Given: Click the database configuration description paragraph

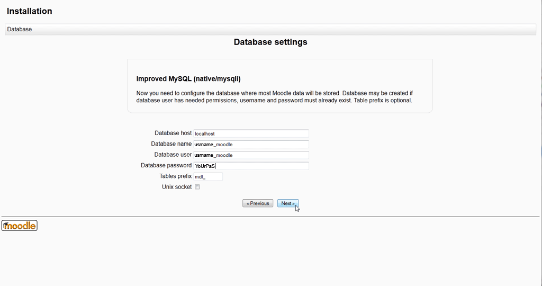Looking at the screenshot, I should 274,97.
